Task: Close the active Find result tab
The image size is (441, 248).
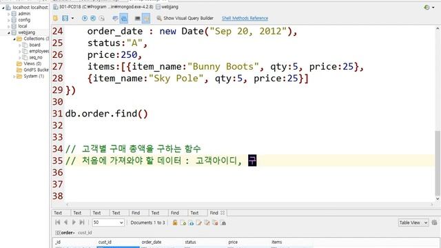Action: click(x=223, y=213)
